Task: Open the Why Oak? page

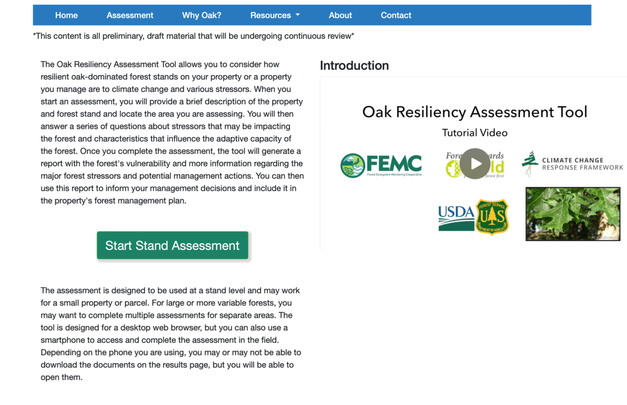Action: coord(202,15)
